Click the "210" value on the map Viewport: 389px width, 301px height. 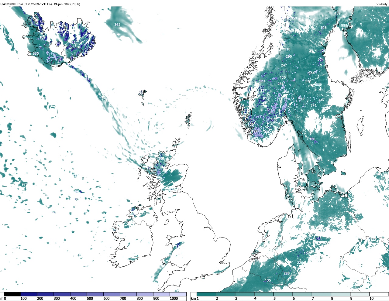(x=287, y=49)
